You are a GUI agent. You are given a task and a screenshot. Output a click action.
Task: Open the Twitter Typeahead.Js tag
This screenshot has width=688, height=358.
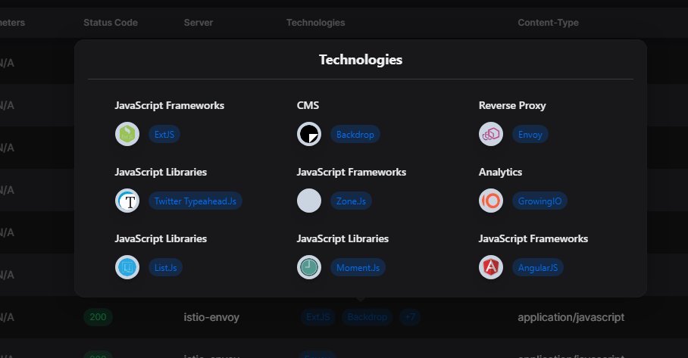tap(195, 201)
